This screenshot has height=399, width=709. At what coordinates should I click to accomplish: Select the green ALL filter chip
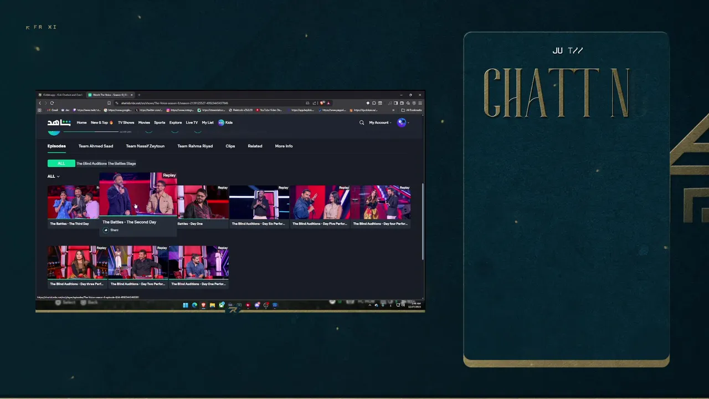point(61,163)
